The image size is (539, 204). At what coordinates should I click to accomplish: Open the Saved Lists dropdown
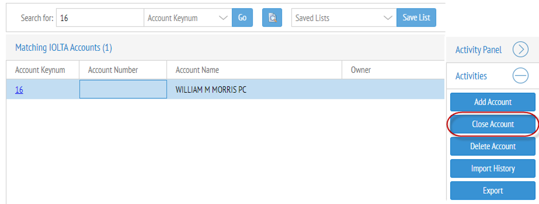tap(344, 18)
